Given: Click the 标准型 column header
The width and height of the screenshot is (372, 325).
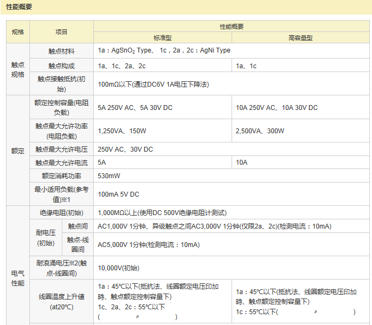Looking at the screenshot, I should coord(162,38).
